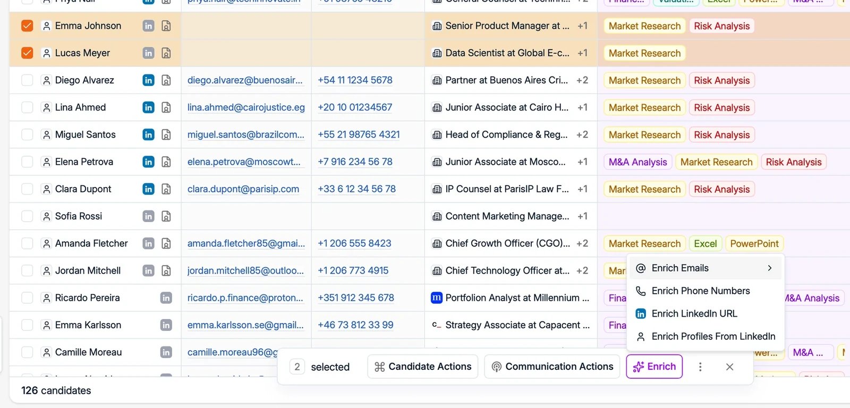Expand +1 more positions for Sofia Rossi
This screenshot has width=850, height=408.
tap(583, 216)
